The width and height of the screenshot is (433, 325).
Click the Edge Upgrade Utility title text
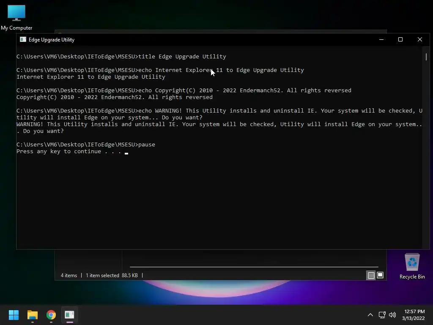[x=52, y=40]
